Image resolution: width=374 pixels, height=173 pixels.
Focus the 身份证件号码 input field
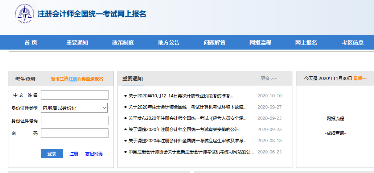pyautogui.click(x=75, y=121)
